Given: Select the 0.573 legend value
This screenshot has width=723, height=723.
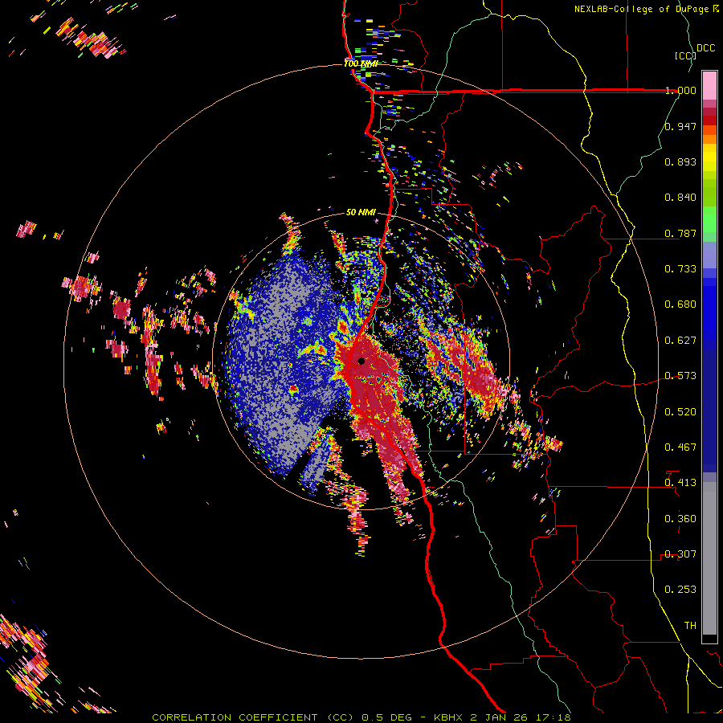Looking at the screenshot, I should pyautogui.click(x=680, y=376).
